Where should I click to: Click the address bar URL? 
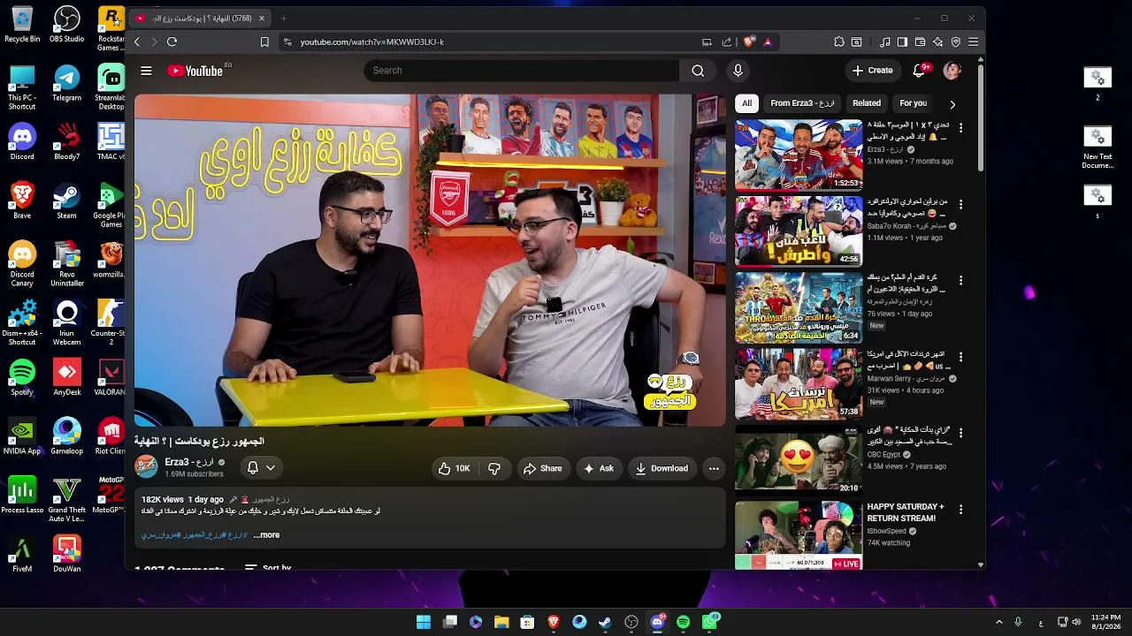(x=372, y=42)
